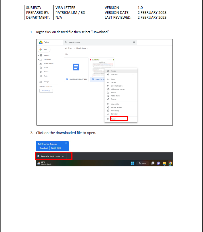Open File Explorer from the taskbar
This screenshot has width=203, height=232.
pos(164,163)
